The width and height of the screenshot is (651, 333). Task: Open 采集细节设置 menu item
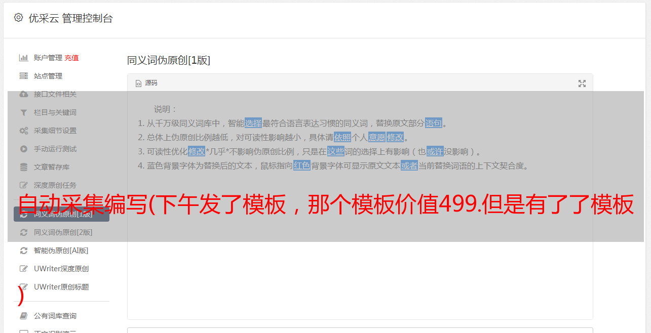click(61, 131)
